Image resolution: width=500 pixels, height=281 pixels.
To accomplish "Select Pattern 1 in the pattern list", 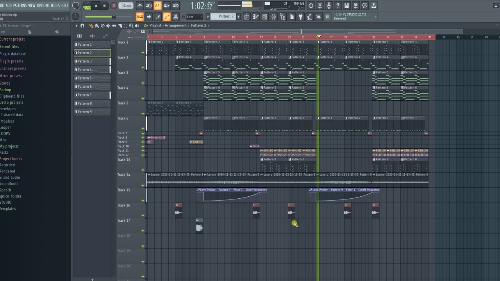I will tap(92, 44).
